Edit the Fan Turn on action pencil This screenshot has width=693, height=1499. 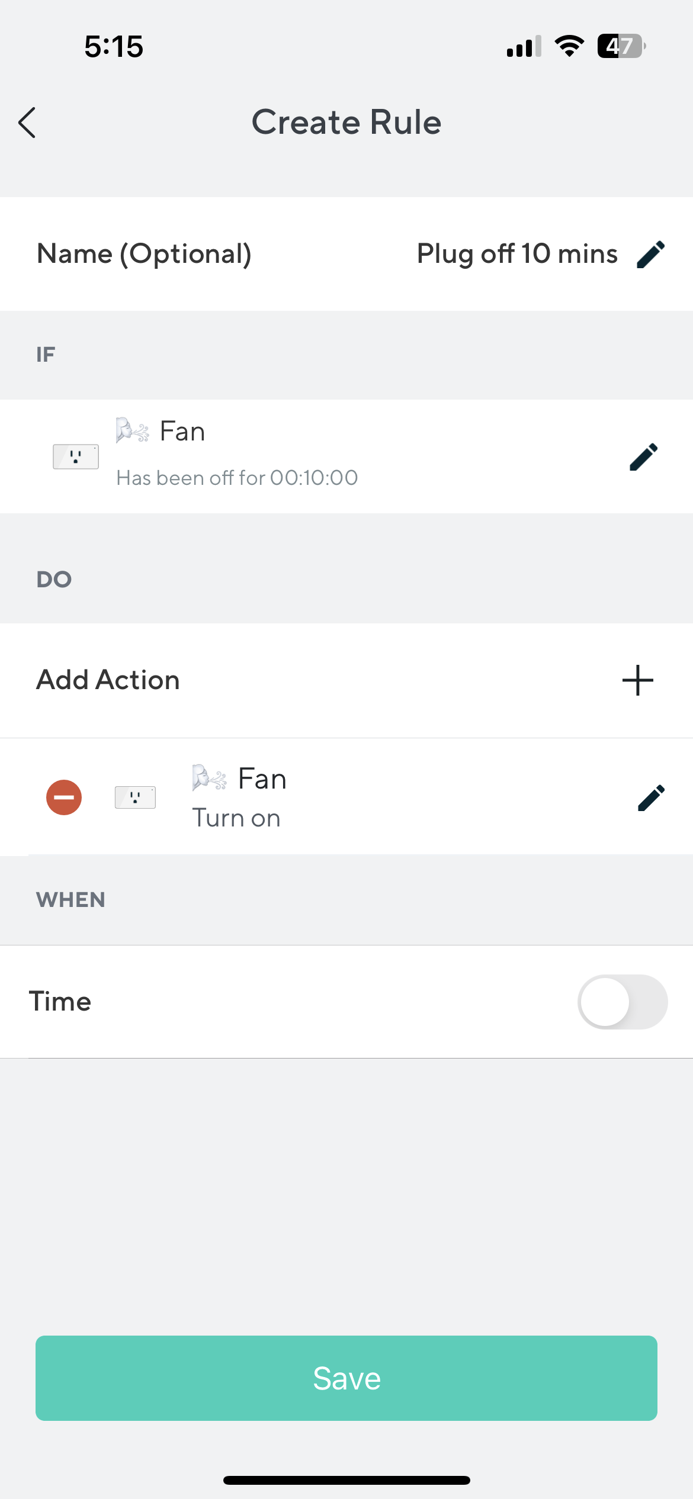click(x=651, y=797)
